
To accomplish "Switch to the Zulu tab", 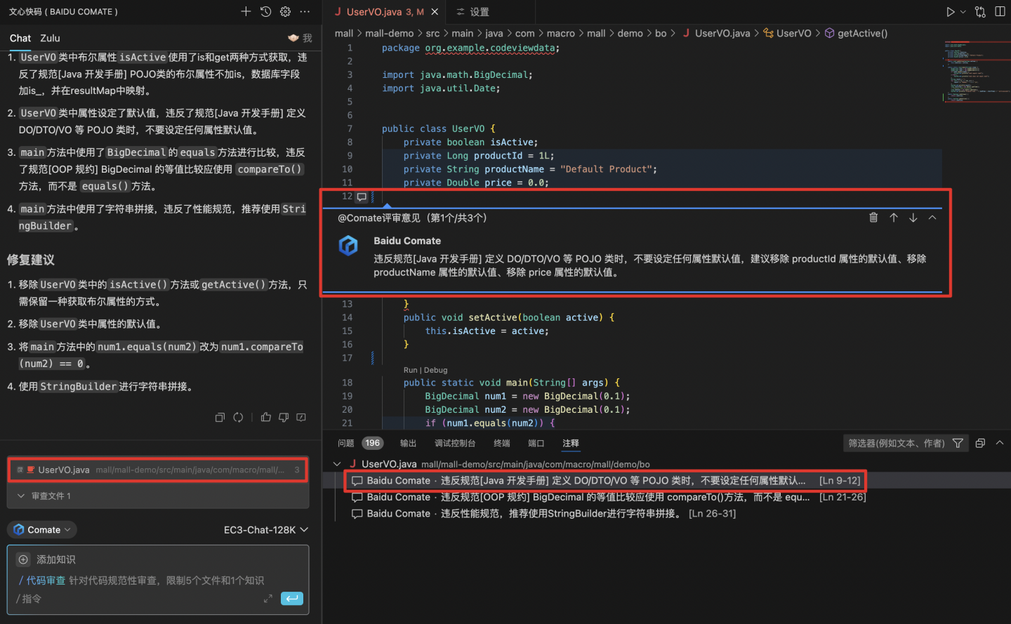I will point(50,38).
